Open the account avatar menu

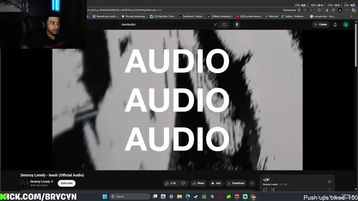[346, 25]
